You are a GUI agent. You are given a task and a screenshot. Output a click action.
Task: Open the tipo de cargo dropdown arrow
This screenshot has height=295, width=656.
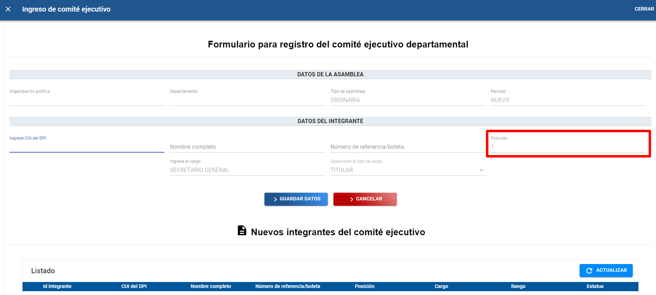(x=481, y=170)
